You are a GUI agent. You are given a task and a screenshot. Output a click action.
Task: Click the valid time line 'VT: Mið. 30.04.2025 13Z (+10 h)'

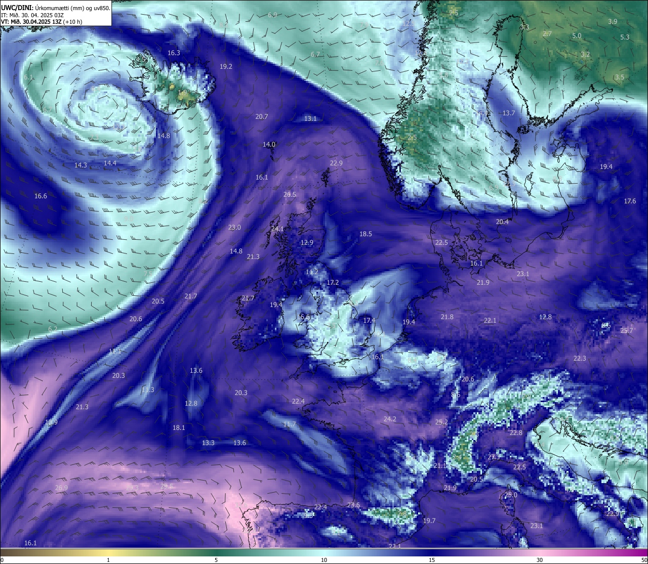point(42,22)
